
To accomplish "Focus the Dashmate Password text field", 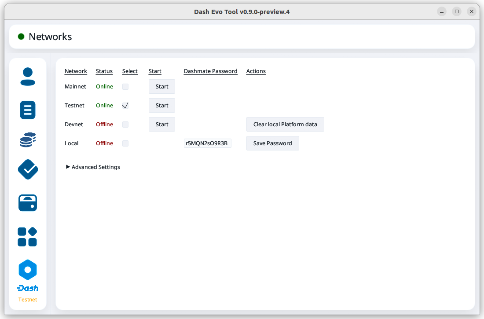I will [207, 143].
